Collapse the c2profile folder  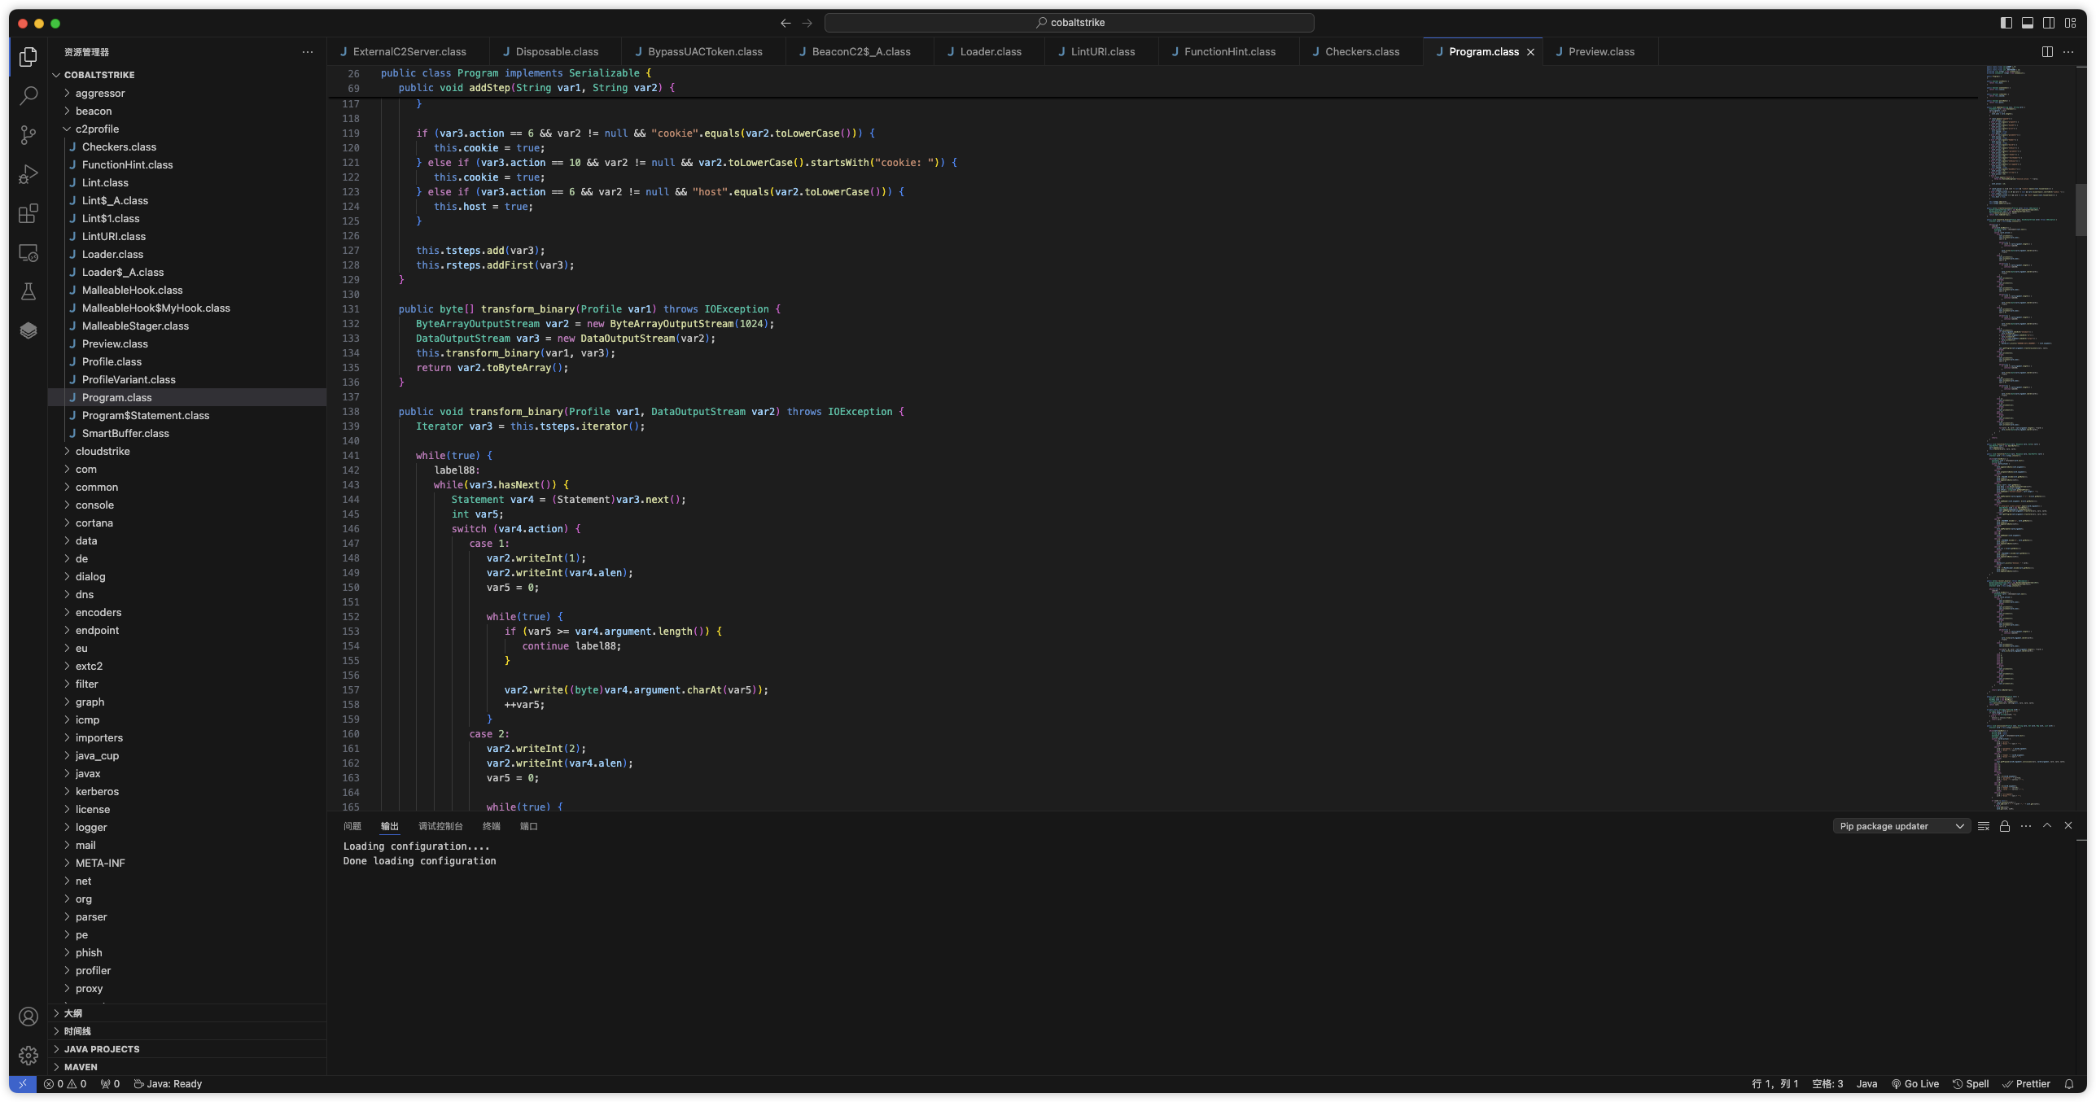coord(97,129)
